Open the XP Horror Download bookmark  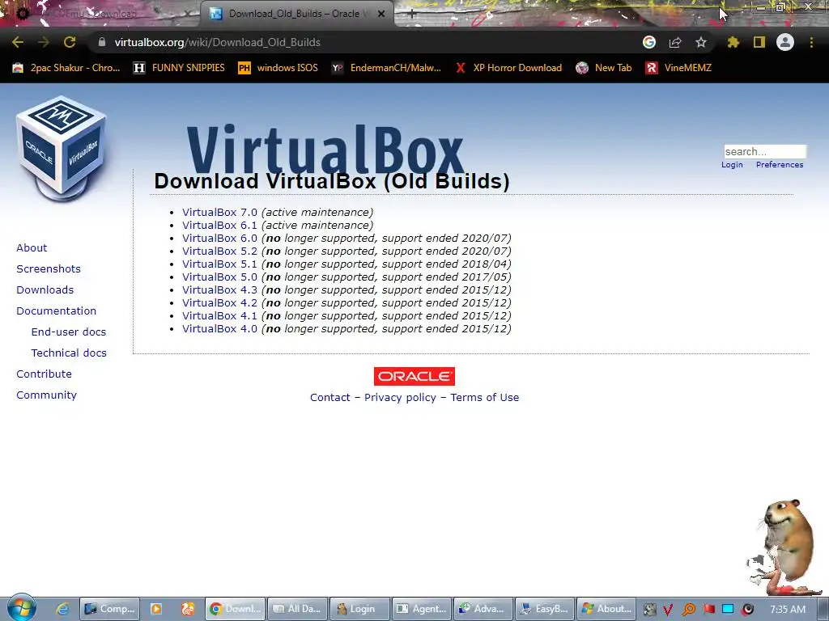(x=508, y=68)
